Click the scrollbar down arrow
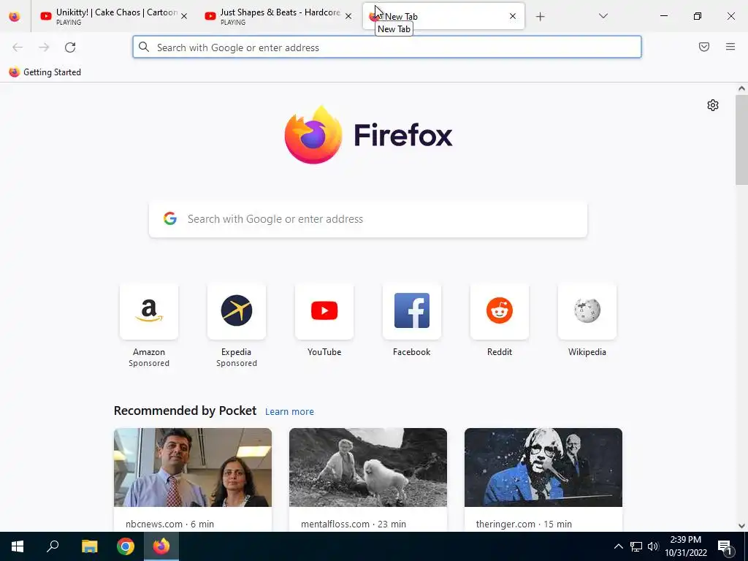Viewport: 748px width, 561px height. tap(741, 526)
